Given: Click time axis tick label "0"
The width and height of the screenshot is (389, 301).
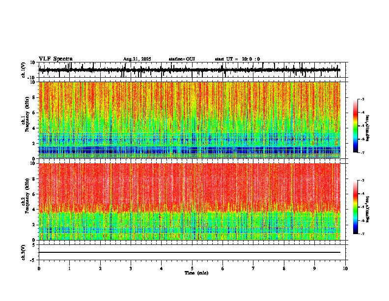Looking at the screenshot, I should 39,269.
